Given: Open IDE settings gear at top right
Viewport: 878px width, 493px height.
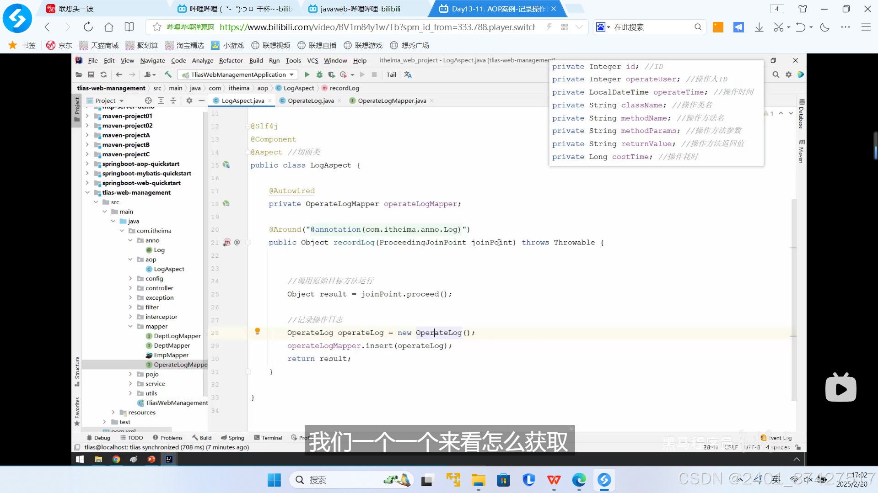Looking at the screenshot, I should (789, 74).
